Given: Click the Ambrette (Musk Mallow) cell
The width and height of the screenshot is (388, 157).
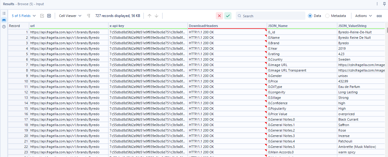Looking at the screenshot, I should click(x=361, y=147).
